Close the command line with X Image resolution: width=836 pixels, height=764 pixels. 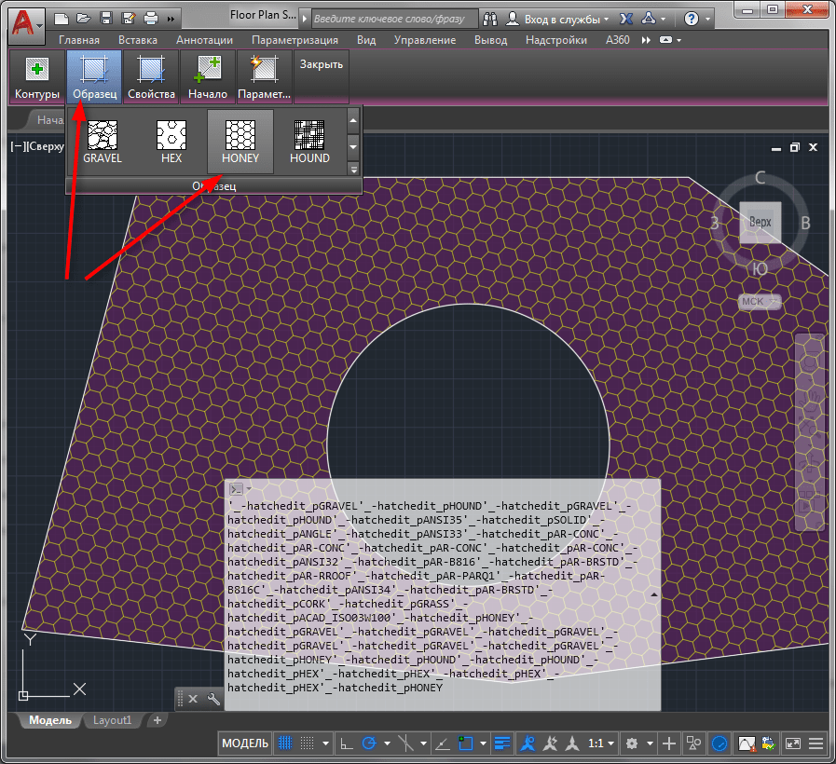[x=193, y=699]
